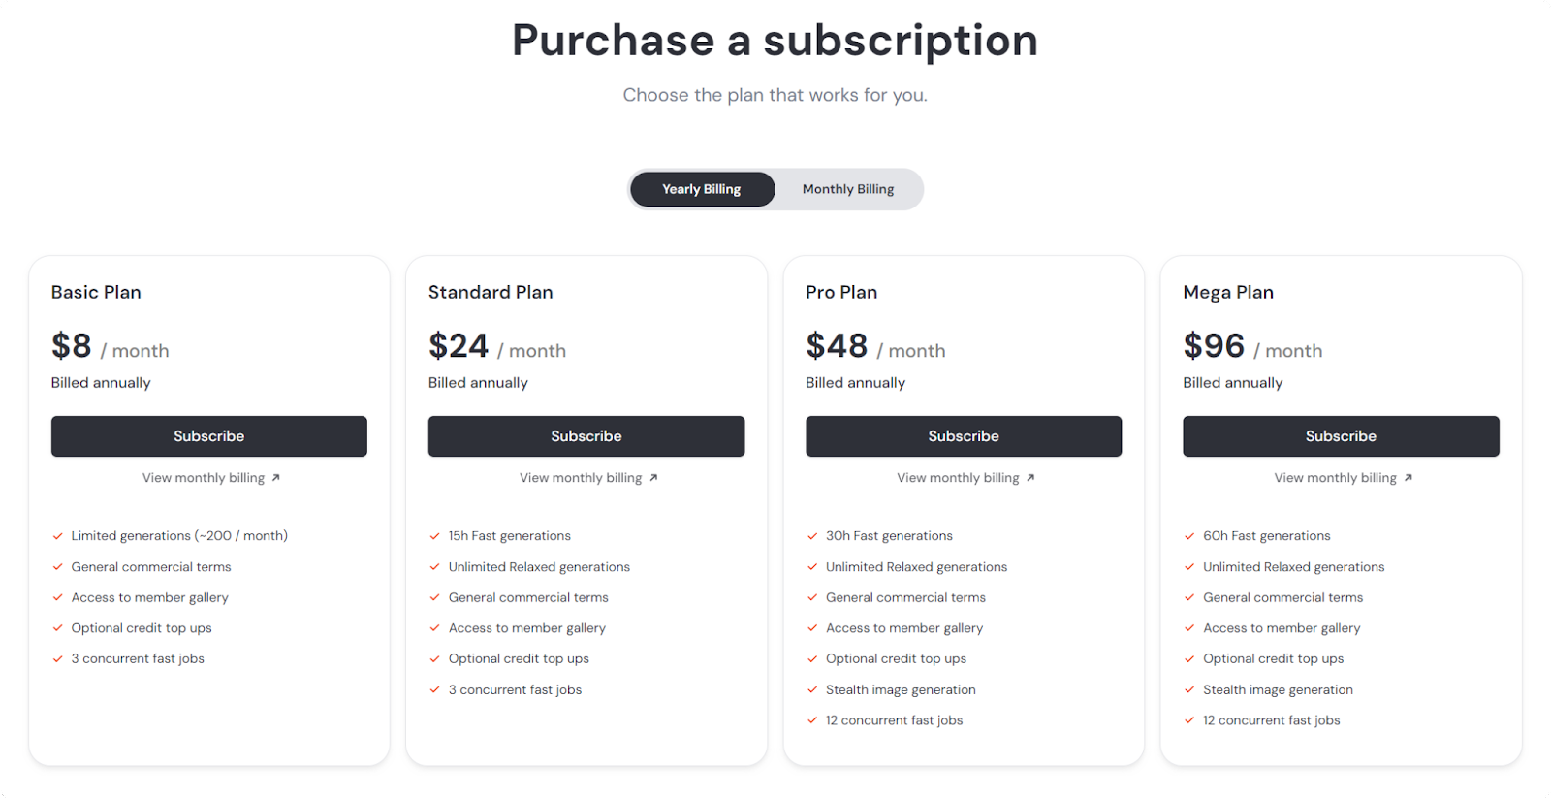Click the checkmark beside Limited generations feature

57,535
